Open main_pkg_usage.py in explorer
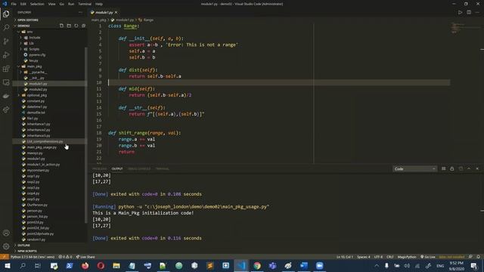 [42, 147]
